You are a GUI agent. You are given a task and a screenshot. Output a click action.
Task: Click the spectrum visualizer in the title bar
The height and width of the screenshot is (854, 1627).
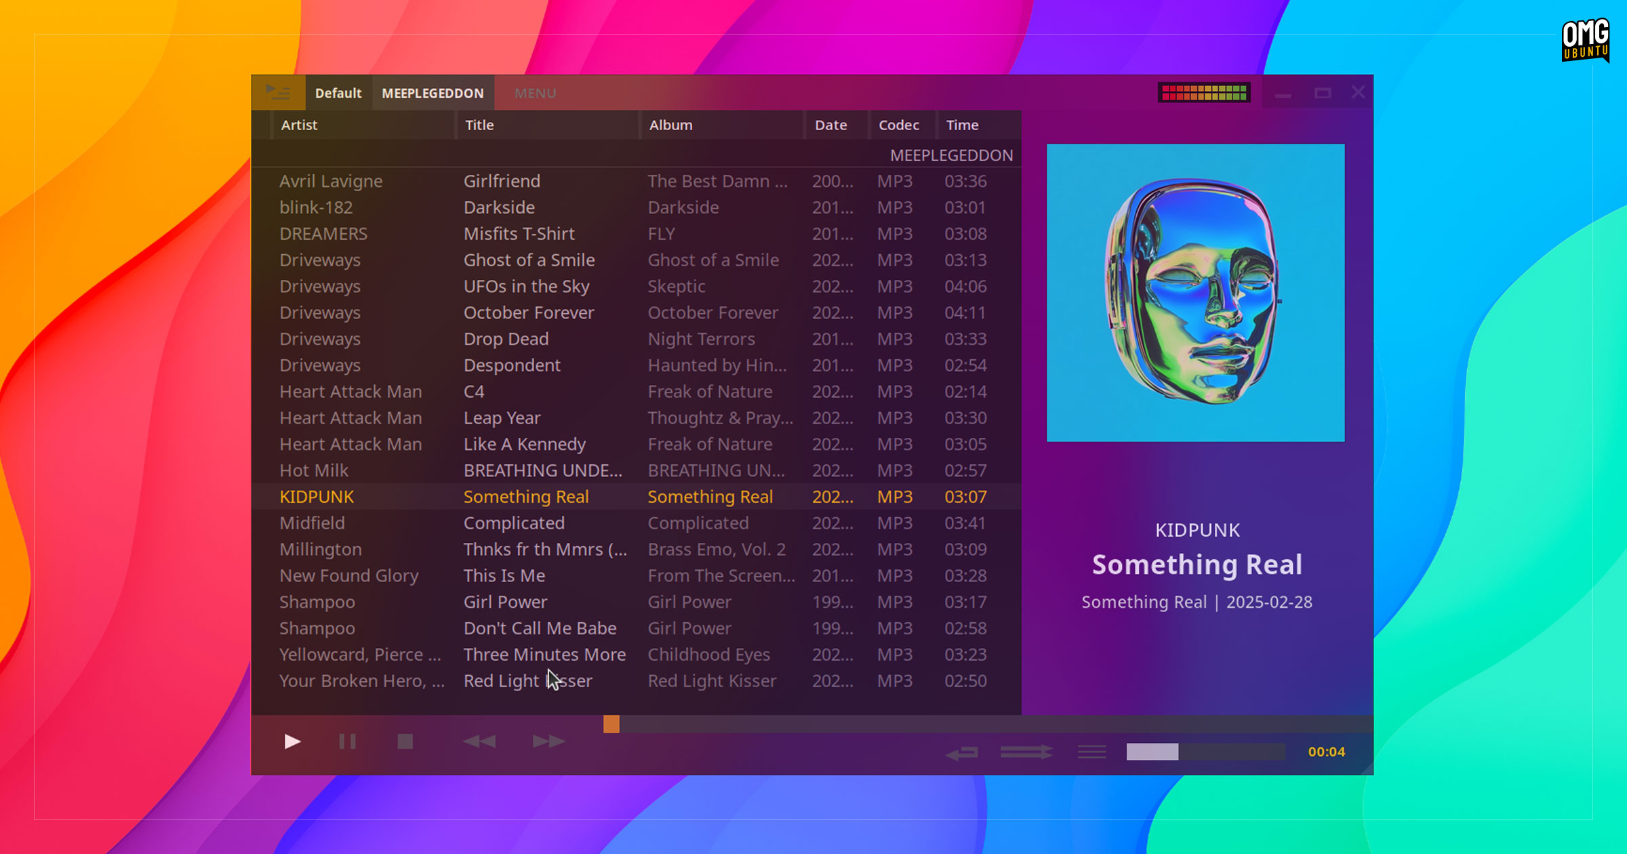[x=1204, y=92]
